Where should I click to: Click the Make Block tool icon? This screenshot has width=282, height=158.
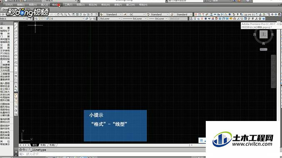click(x=16, y=66)
